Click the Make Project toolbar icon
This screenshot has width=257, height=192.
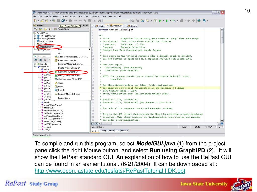148,21
